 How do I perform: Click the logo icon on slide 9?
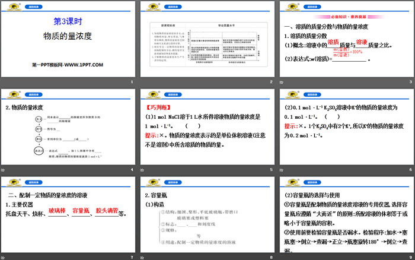pyautogui.click(x=293, y=182)
